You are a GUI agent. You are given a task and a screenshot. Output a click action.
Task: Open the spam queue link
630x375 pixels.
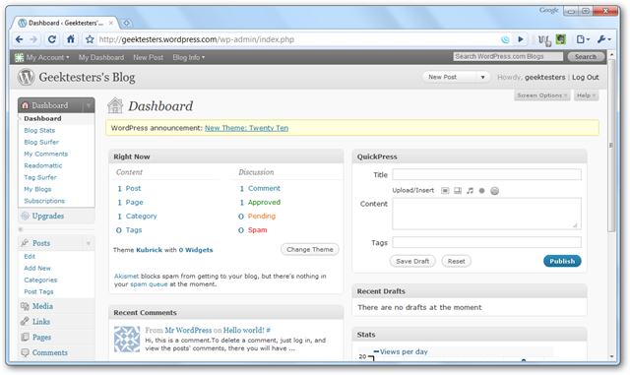[x=149, y=284]
